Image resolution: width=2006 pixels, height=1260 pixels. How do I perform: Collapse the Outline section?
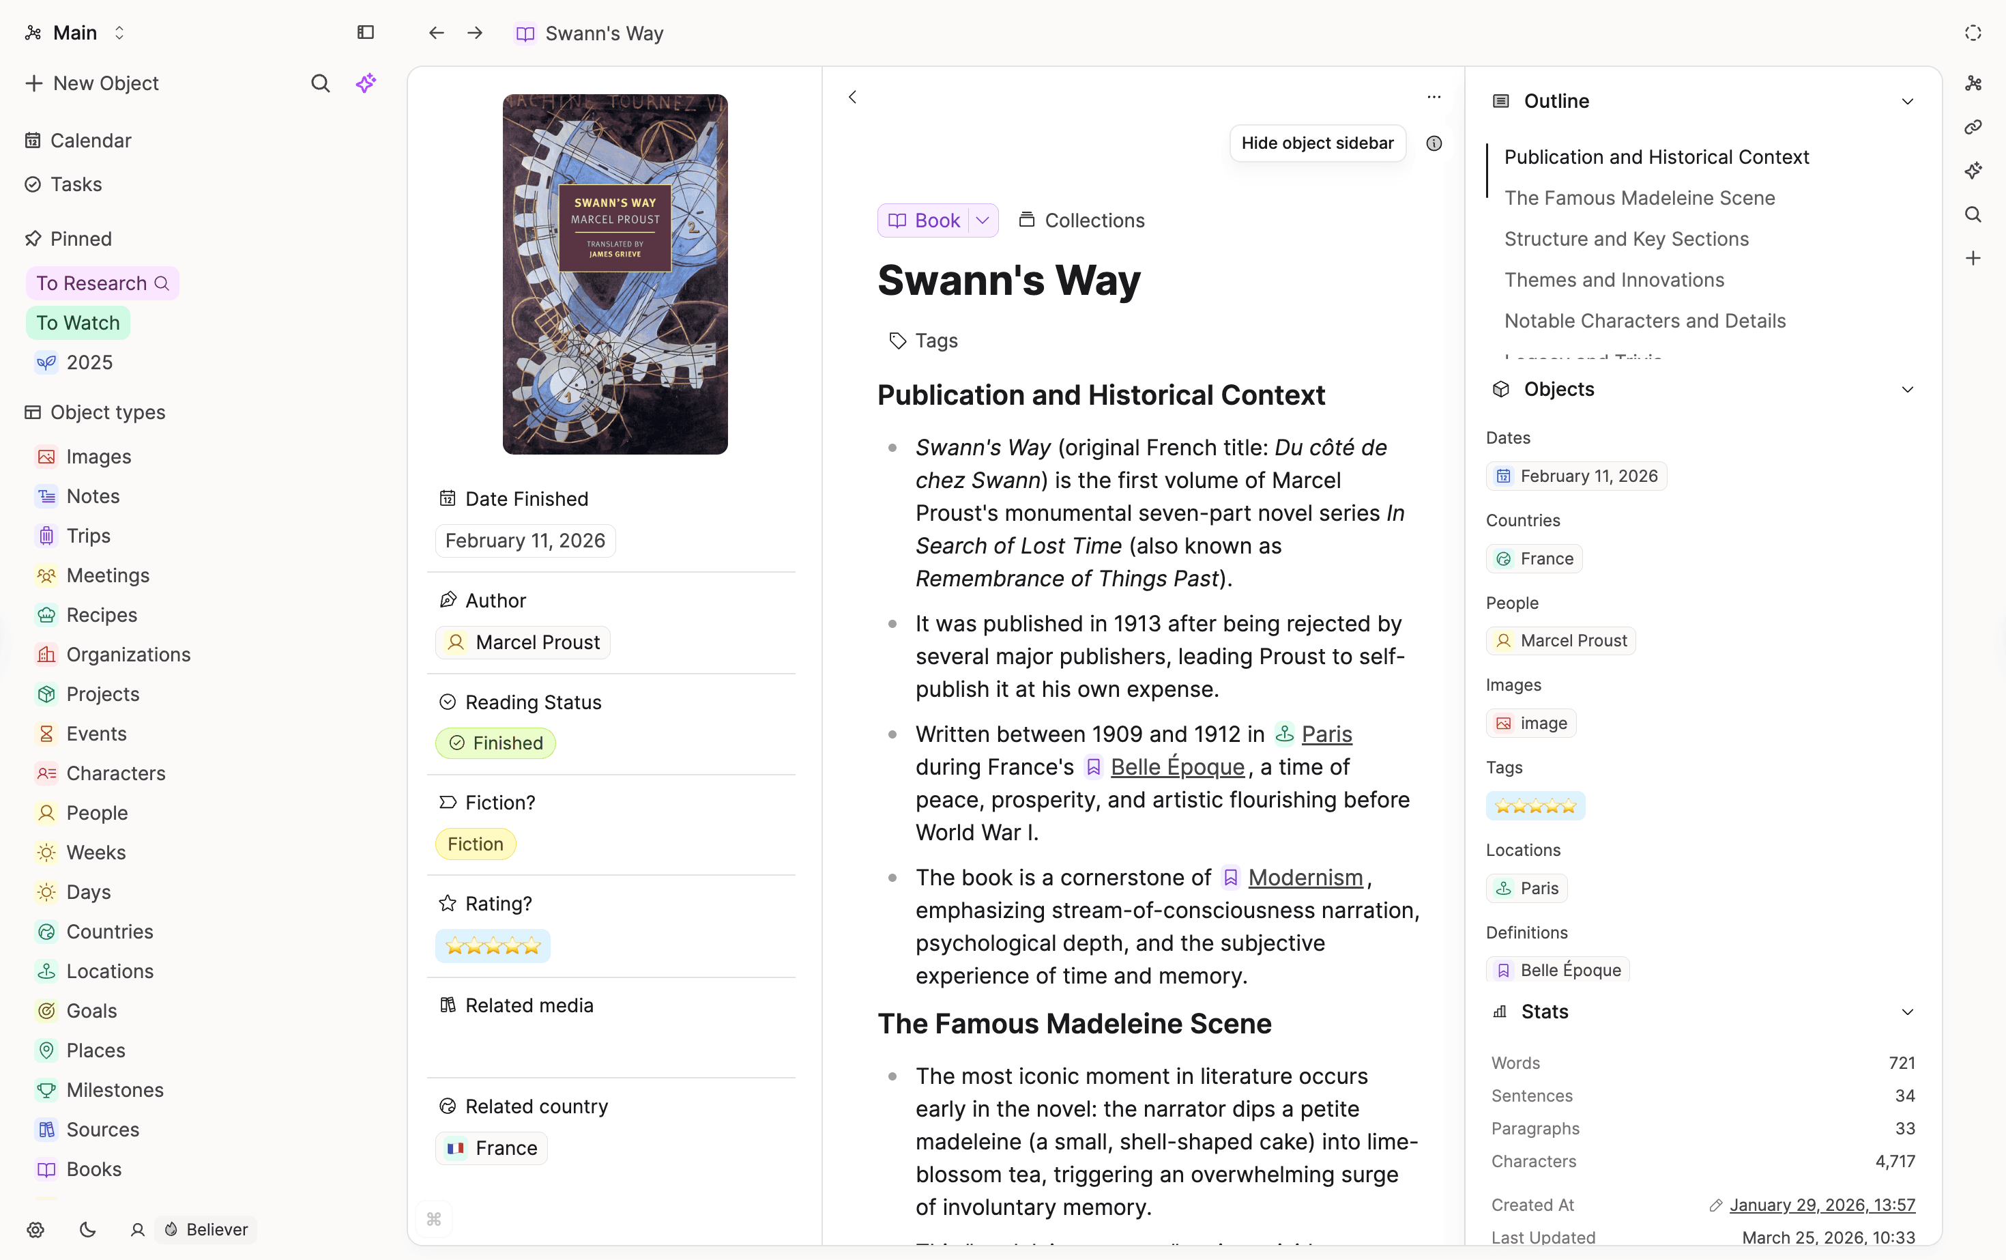1908,101
